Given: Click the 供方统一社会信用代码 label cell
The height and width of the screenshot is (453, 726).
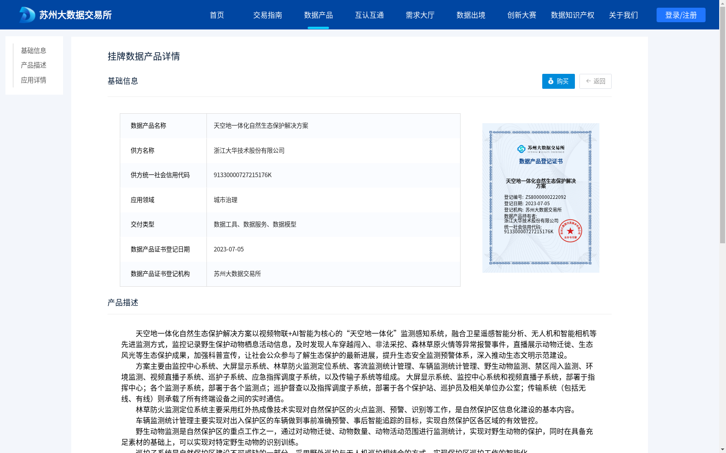Looking at the screenshot, I should pyautogui.click(x=163, y=175).
